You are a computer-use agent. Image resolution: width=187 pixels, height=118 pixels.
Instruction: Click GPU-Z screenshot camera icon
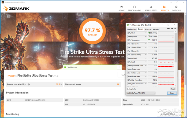point(168,29)
